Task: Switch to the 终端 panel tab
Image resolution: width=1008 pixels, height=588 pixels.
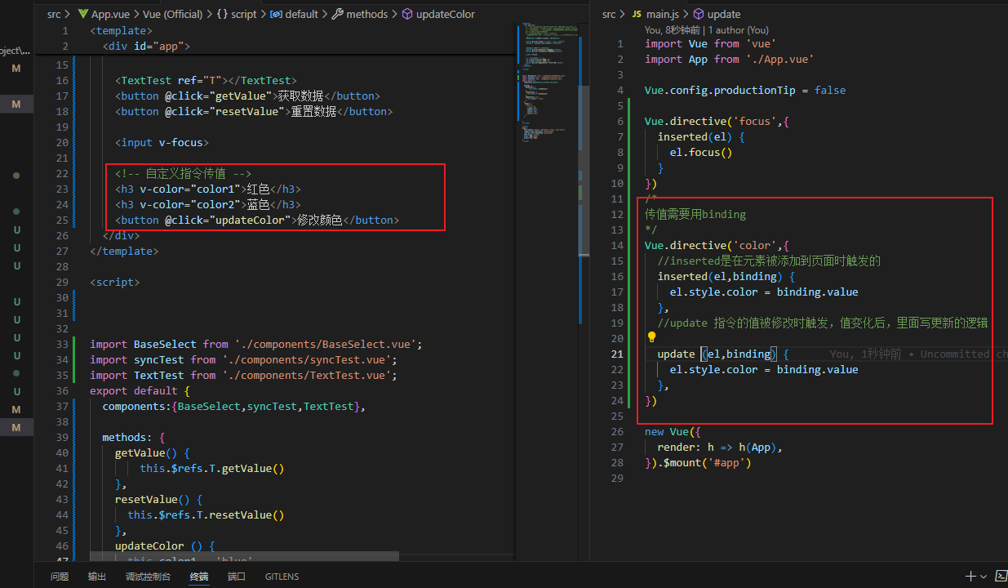Action: [199, 577]
